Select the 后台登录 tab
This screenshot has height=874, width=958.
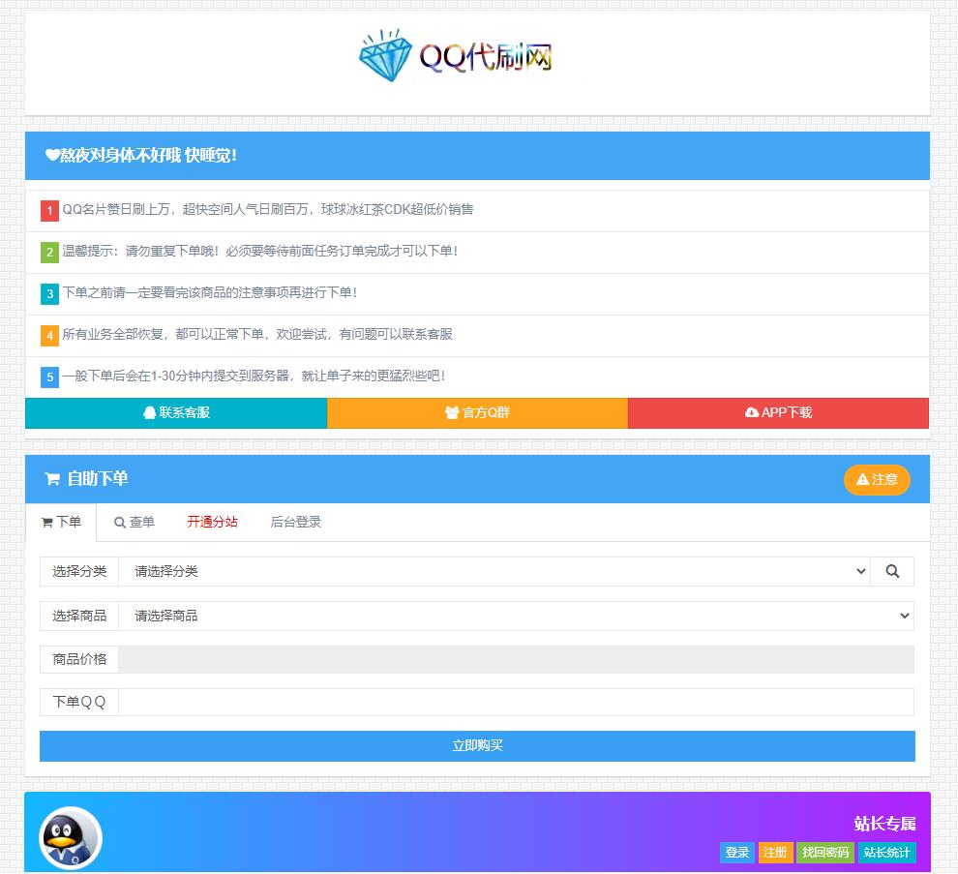(x=295, y=522)
